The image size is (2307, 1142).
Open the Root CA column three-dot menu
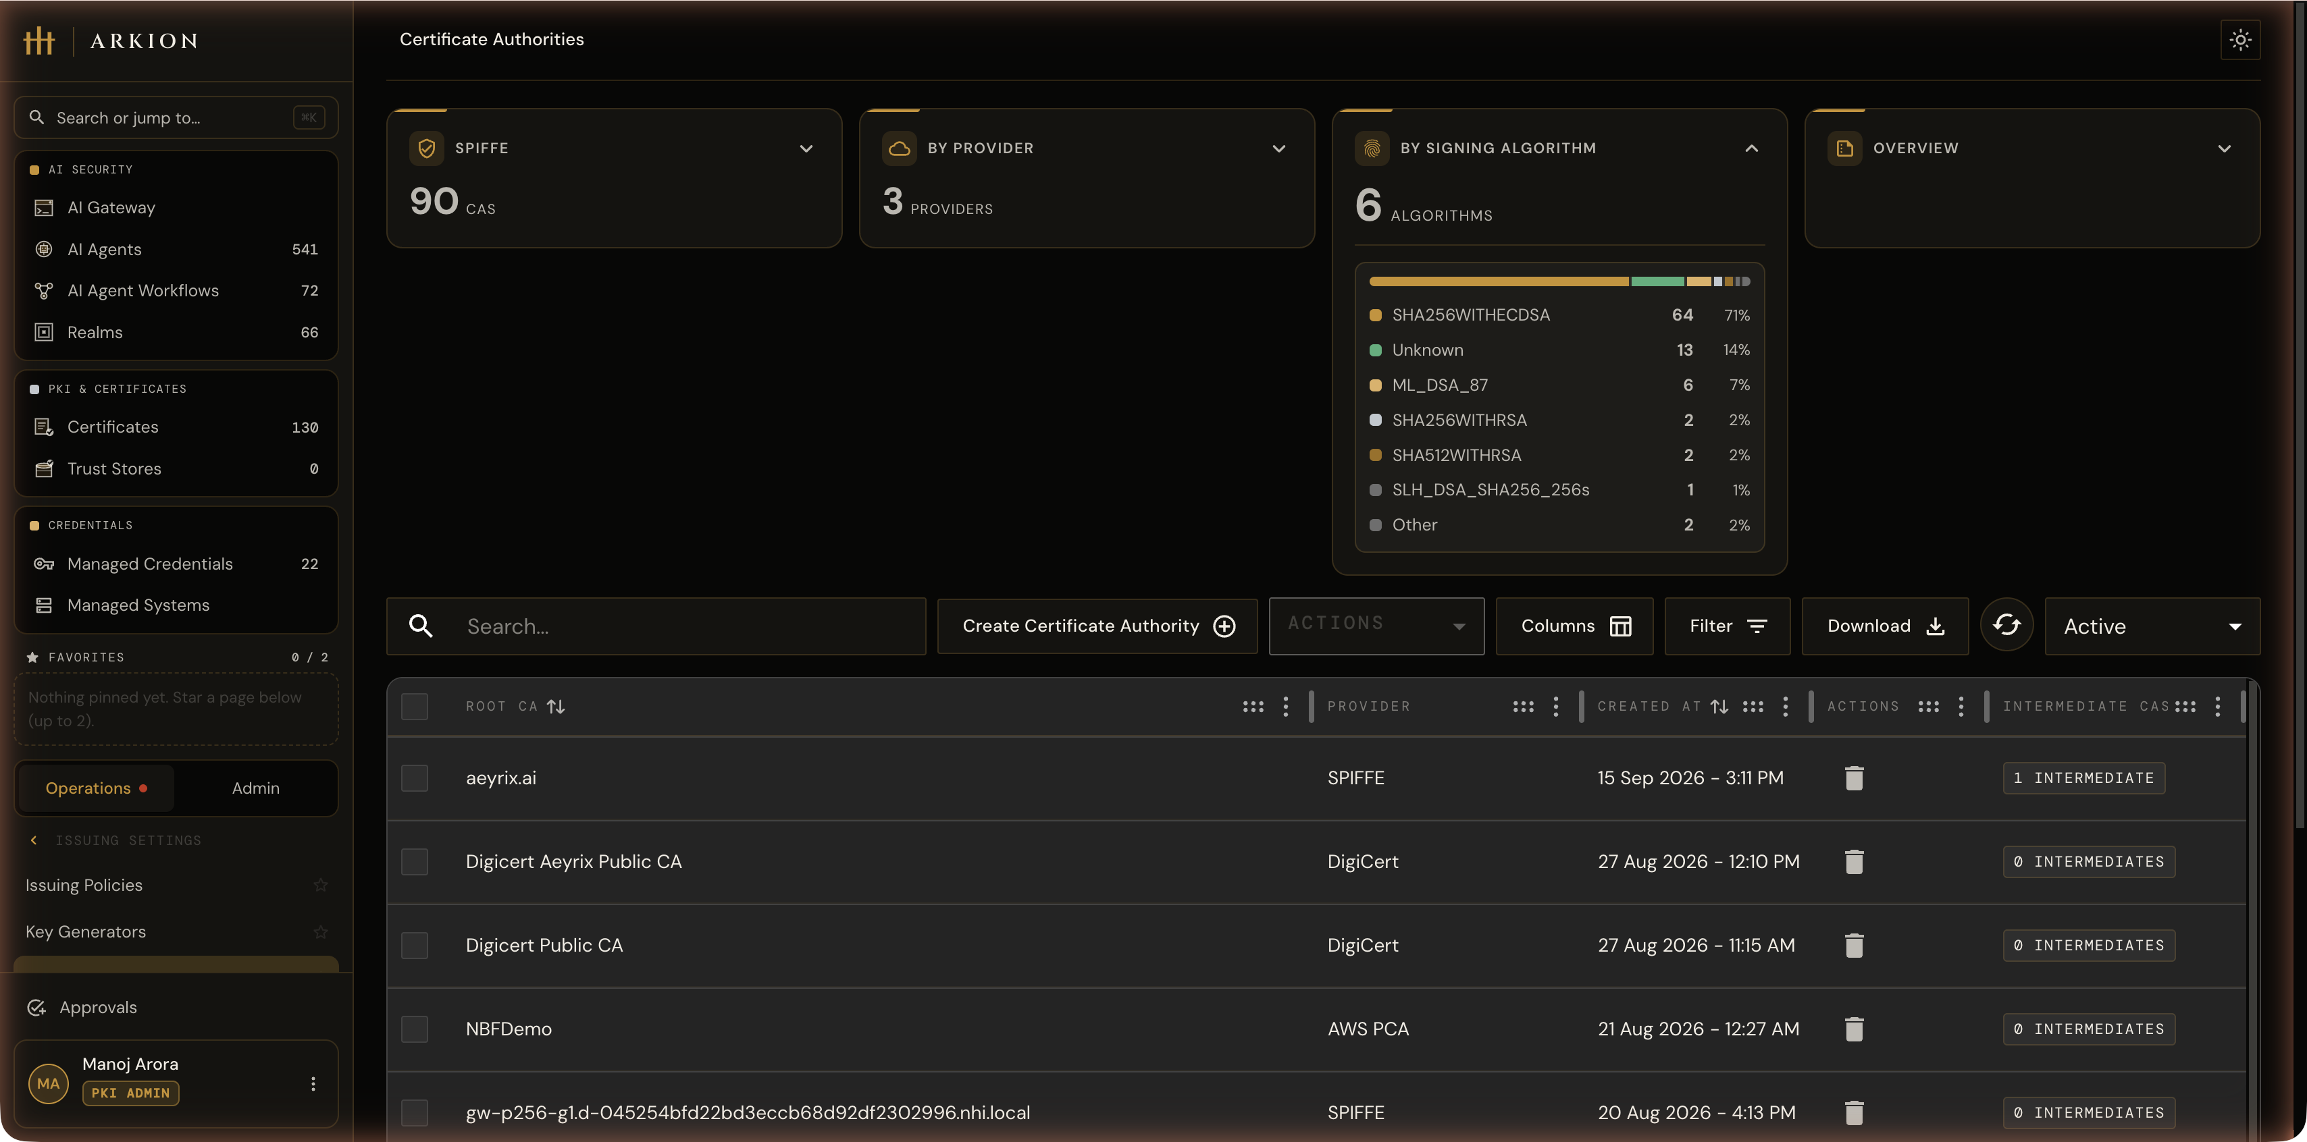[x=1285, y=706]
